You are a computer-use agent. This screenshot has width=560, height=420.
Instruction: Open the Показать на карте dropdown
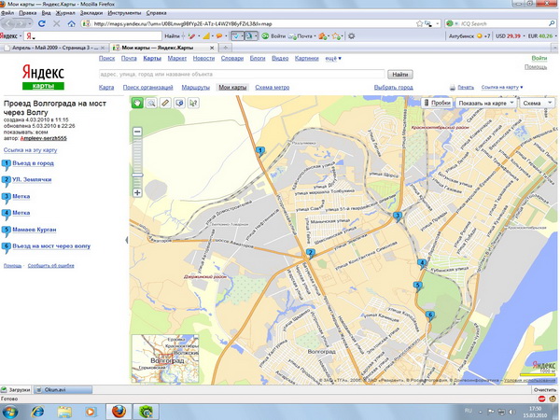click(x=486, y=103)
